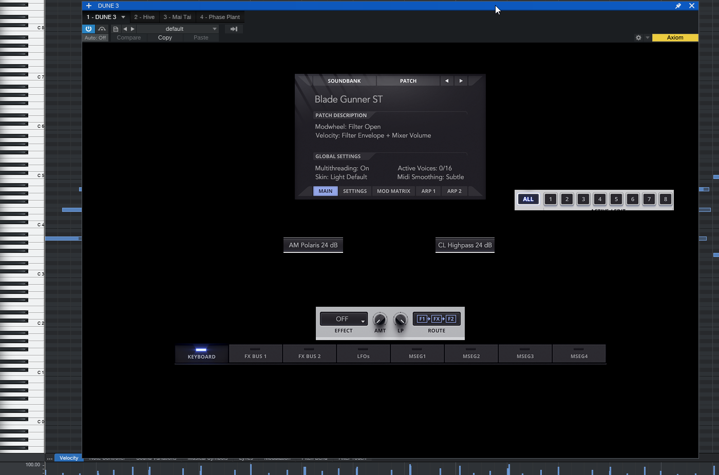Screen dimensions: 719x475
Task: Open the AM Polaris 24 dB filter type selector
Action: pyautogui.click(x=313, y=245)
